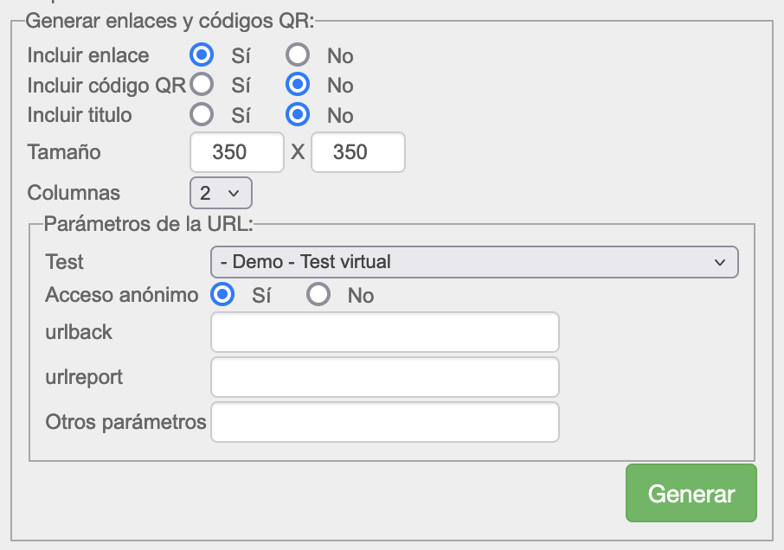Click the 'Parámetros de la URL' legend

click(148, 224)
